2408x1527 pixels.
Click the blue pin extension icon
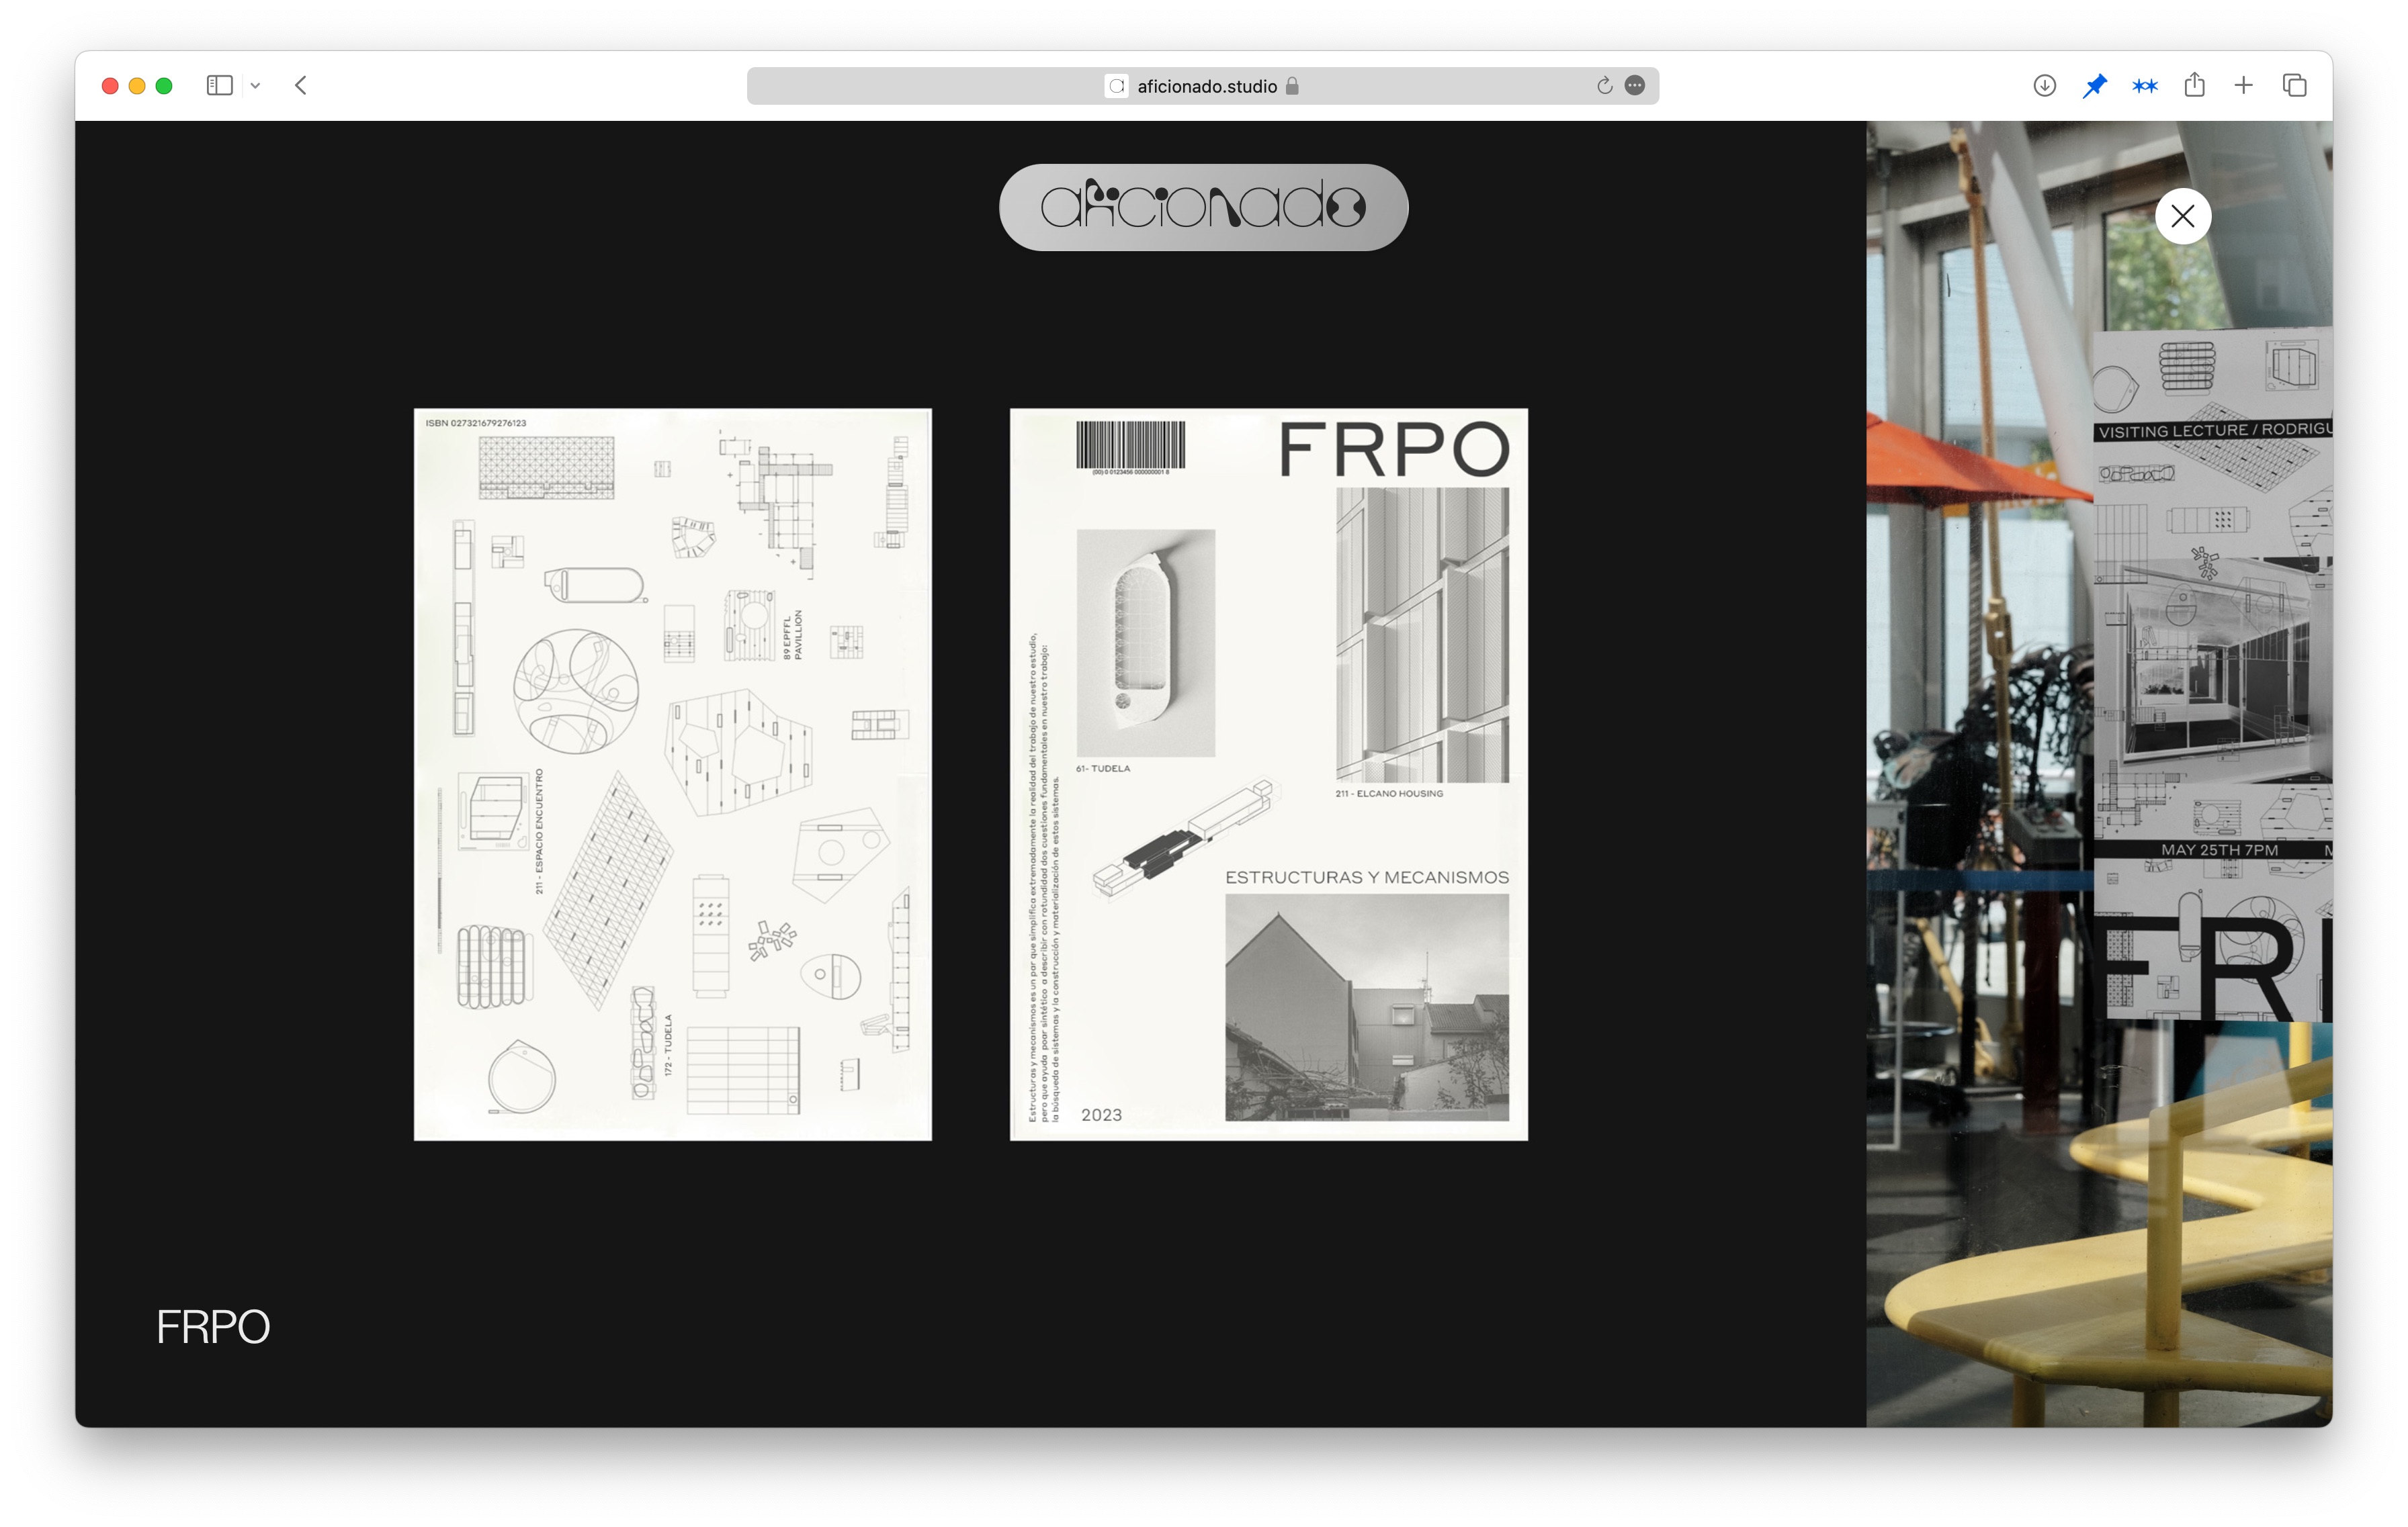pos(2094,86)
